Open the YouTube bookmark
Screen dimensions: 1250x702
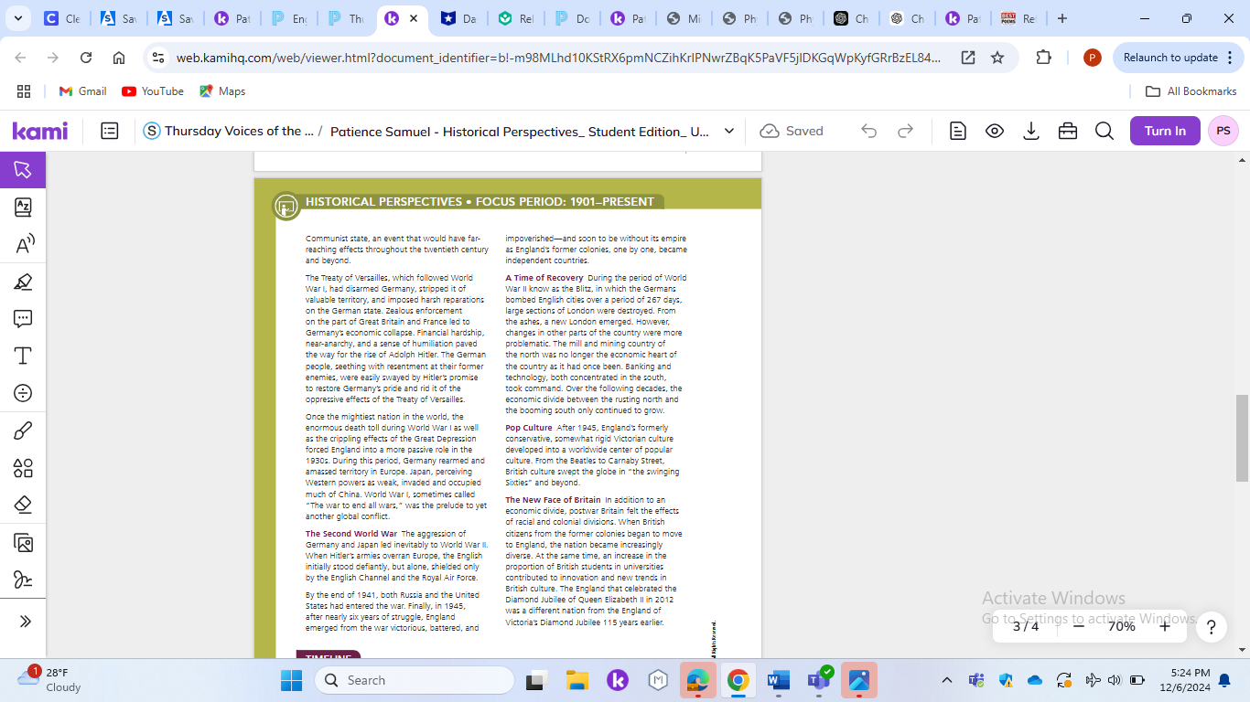pyautogui.click(x=153, y=91)
